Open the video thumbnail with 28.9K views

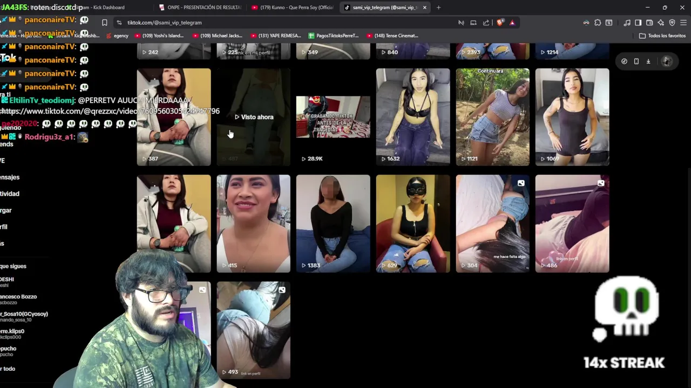pyautogui.click(x=333, y=117)
